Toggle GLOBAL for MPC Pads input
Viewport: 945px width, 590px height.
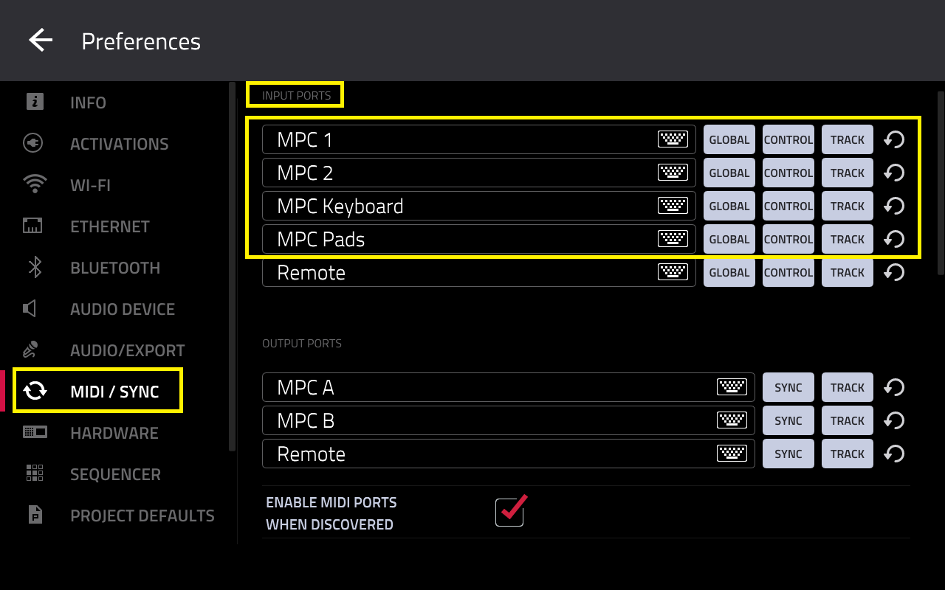(729, 239)
